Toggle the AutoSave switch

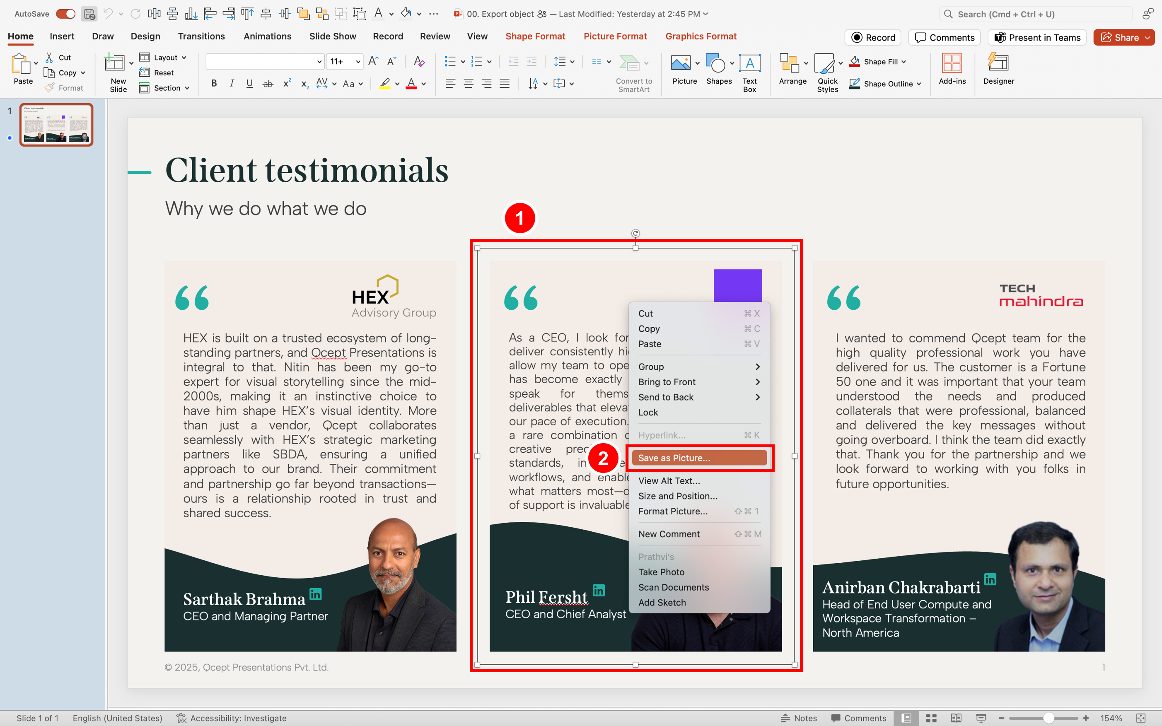click(65, 14)
